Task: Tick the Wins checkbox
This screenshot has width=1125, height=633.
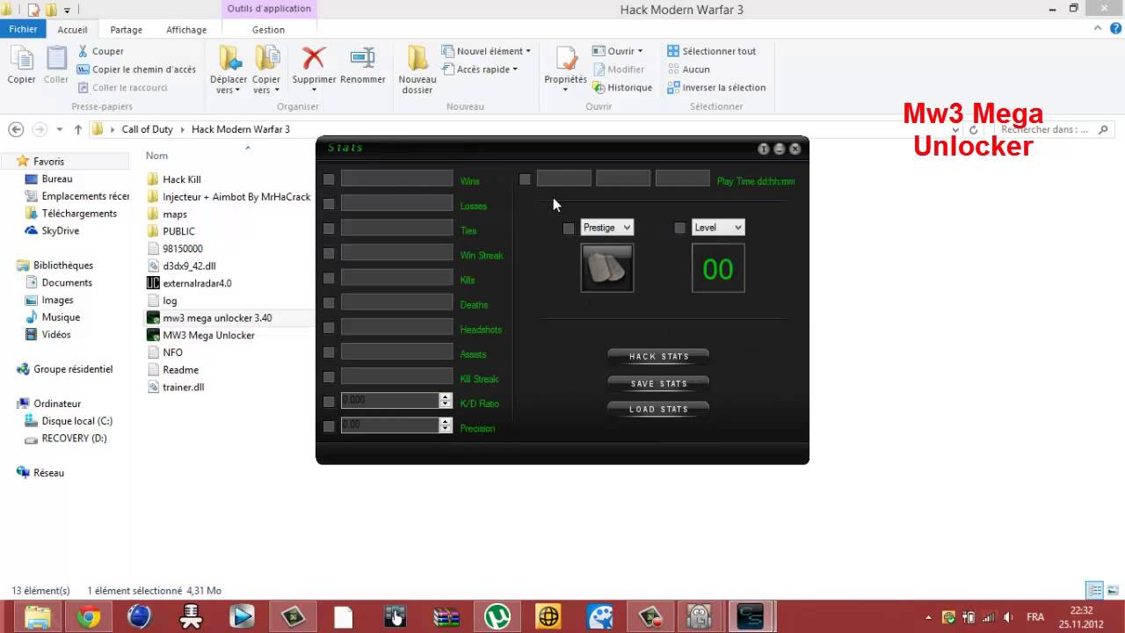Action: (329, 179)
